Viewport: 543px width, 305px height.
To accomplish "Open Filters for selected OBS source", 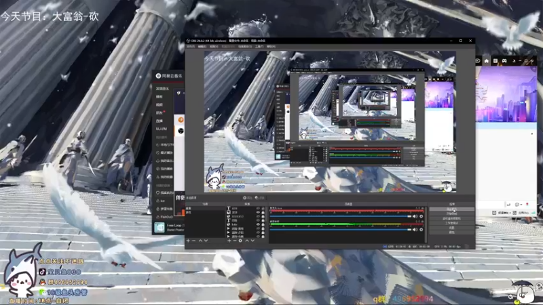I will tap(260, 198).
